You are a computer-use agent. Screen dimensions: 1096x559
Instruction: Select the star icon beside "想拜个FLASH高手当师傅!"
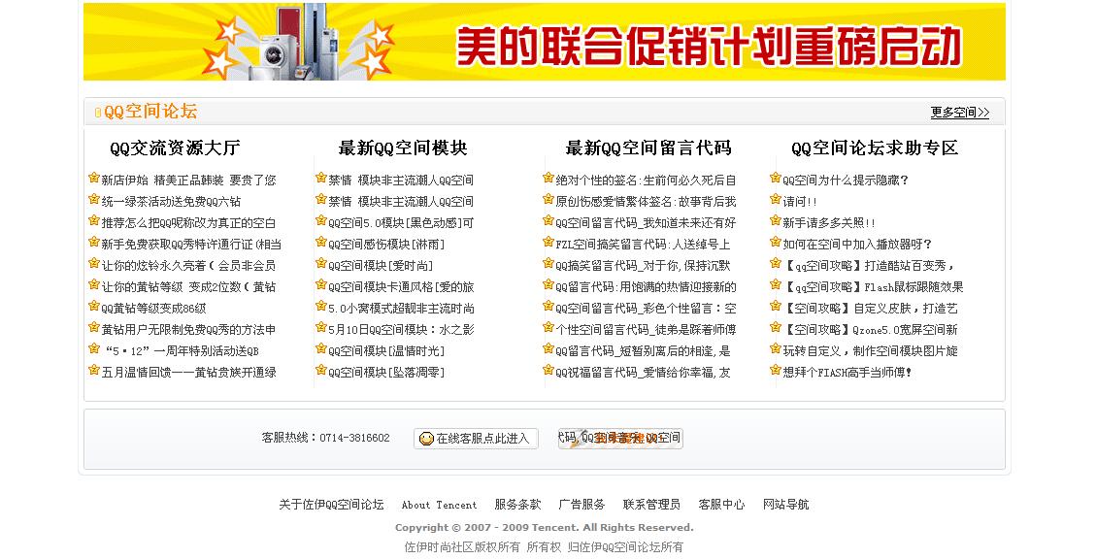pyautogui.click(x=776, y=371)
